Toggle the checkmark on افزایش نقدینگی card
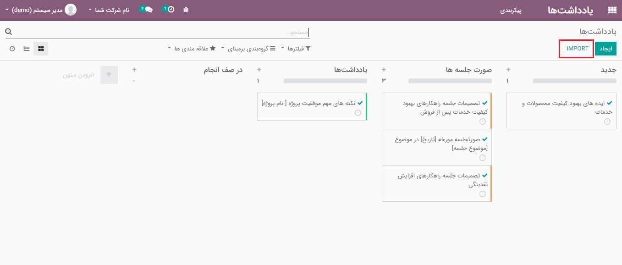 [485, 176]
